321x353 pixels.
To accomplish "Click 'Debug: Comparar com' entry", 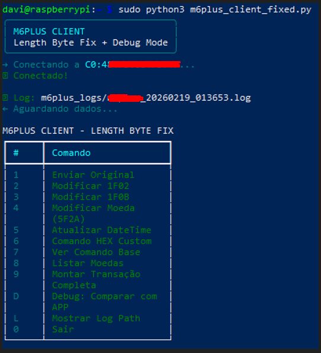I will (x=104, y=296).
